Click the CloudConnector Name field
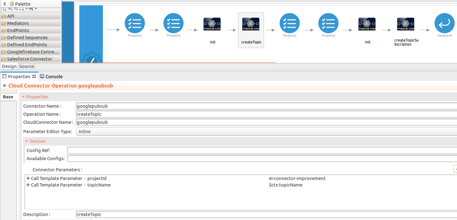 [266, 122]
